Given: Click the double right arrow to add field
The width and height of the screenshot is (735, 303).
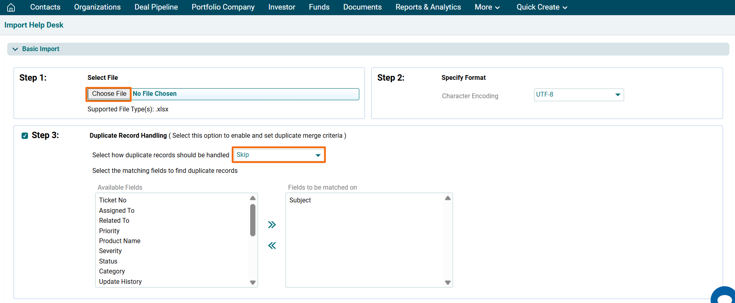Looking at the screenshot, I should 272,225.
